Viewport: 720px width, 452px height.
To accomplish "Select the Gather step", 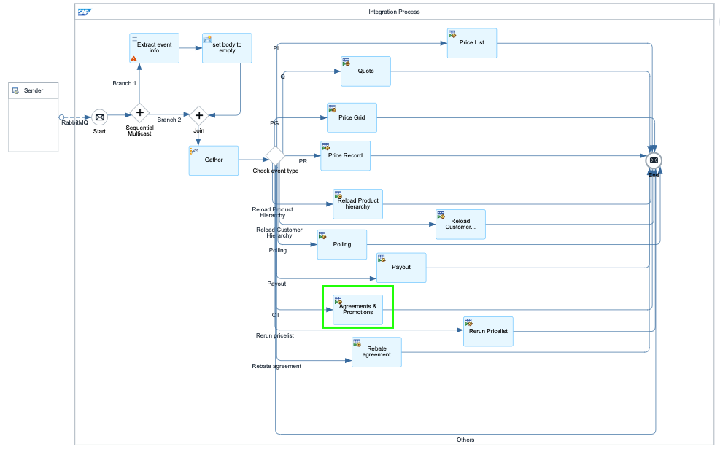I will pos(213,160).
